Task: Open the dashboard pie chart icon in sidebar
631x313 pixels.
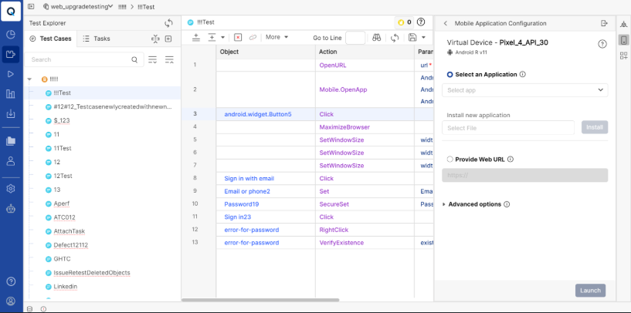Action: (x=11, y=34)
